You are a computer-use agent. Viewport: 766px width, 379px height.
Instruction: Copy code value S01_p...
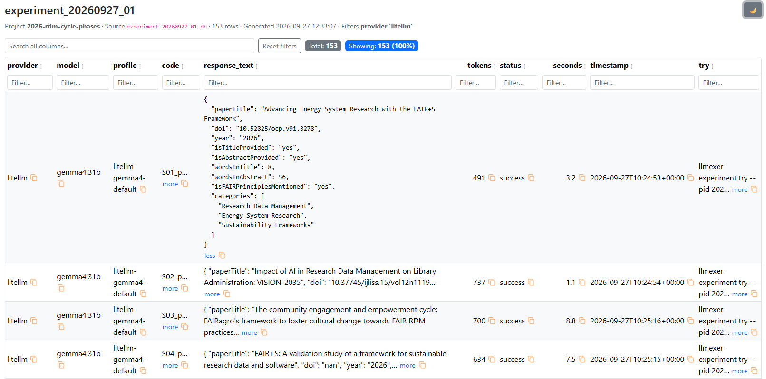coord(184,184)
